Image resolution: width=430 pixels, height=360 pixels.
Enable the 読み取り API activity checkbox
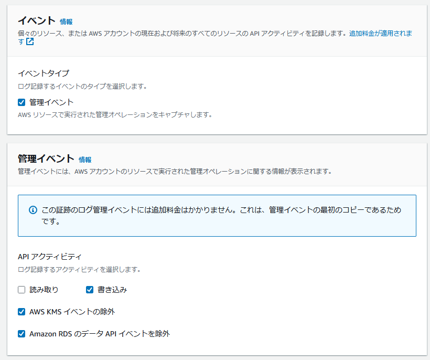21,290
